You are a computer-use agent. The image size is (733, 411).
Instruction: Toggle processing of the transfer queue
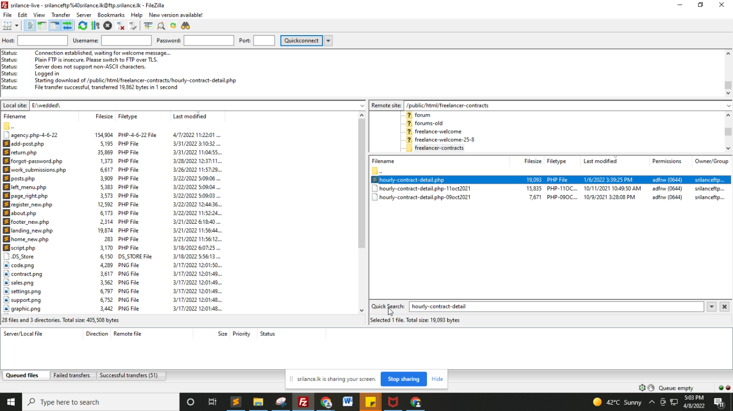(x=95, y=26)
